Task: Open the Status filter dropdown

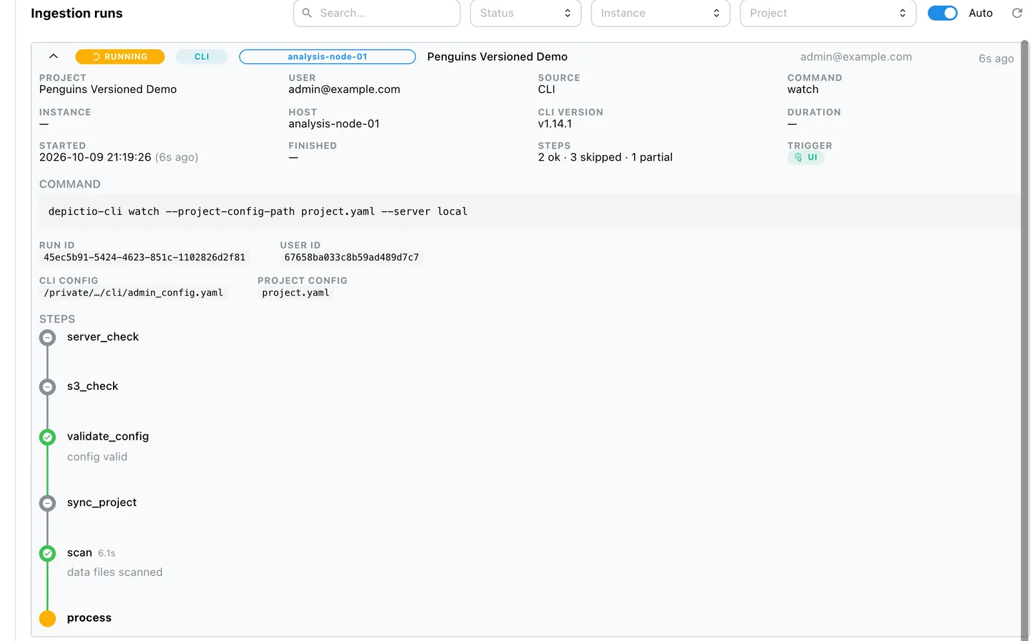Action: click(526, 13)
